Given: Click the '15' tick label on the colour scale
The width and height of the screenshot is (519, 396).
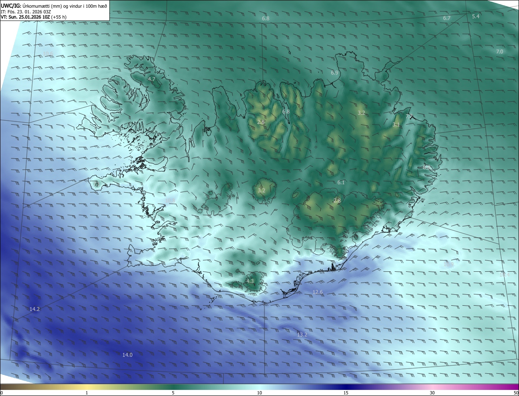Looking at the screenshot, I should (346, 393).
